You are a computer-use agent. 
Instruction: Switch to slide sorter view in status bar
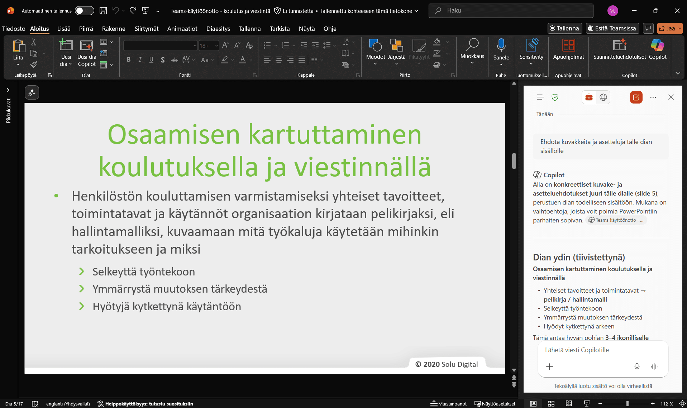point(551,404)
